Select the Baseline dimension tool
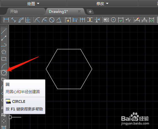 pos(75,20)
